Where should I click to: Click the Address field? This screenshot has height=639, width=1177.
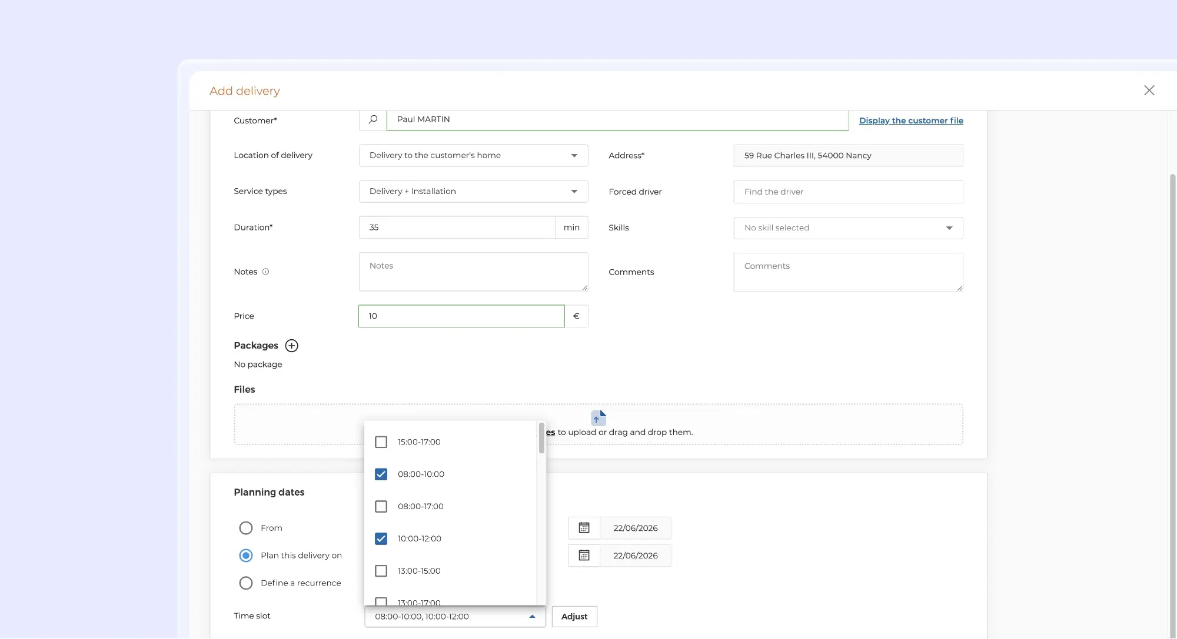point(848,156)
